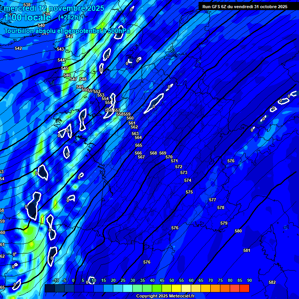Click the 538 contour label
This screenshot has height=299, width=299.
coord(27,5)
